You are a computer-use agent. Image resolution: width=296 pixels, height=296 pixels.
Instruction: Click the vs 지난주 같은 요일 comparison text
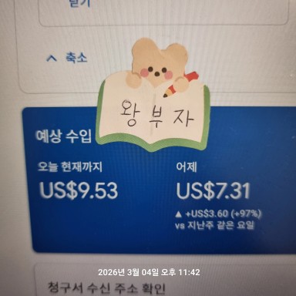pyautogui.click(x=215, y=225)
